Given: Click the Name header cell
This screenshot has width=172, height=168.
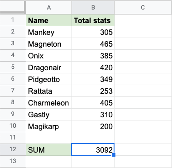Looking at the screenshot, I should (x=49, y=20).
